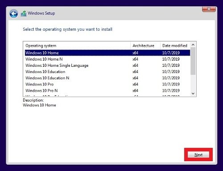Image resolution: width=223 pixels, height=171 pixels.
Task: Click x64 cell in Windows 10 Pro row
Action: pos(135,84)
